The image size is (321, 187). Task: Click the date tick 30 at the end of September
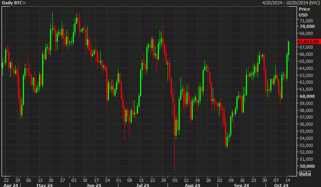click(265, 180)
